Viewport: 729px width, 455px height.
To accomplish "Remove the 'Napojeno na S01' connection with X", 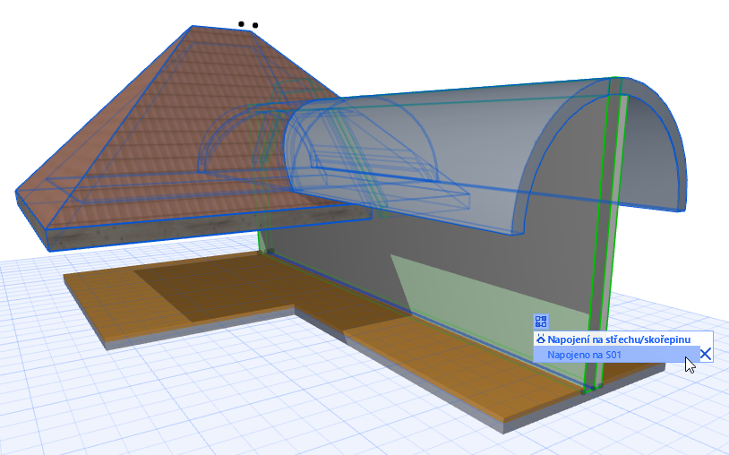I will [x=706, y=355].
